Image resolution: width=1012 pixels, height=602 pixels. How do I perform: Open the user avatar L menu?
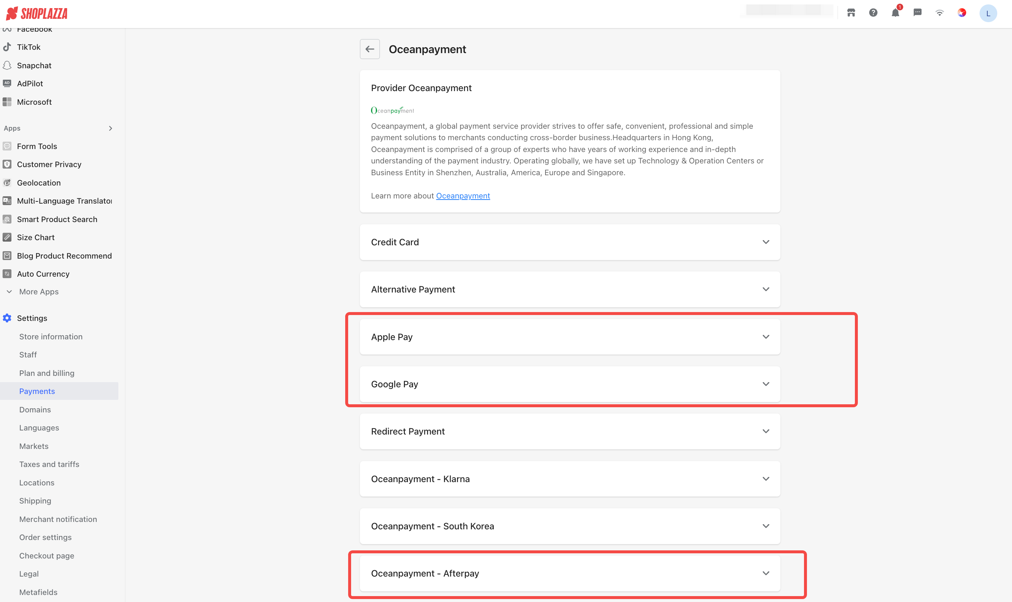pyautogui.click(x=988, y=13)
